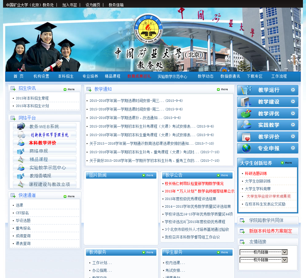The width and height of the screenshot is (306, 278).
Task: Click 实验教学示范中心 sidebar icon
Action: click(x=21, y=168)
